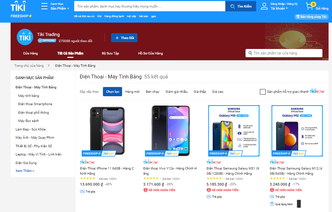
Task: Click the Tiki Trading store avatar
Action: (25, 37)
